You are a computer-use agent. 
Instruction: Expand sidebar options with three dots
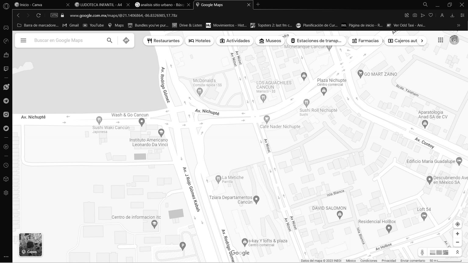[x=6, y=257]
